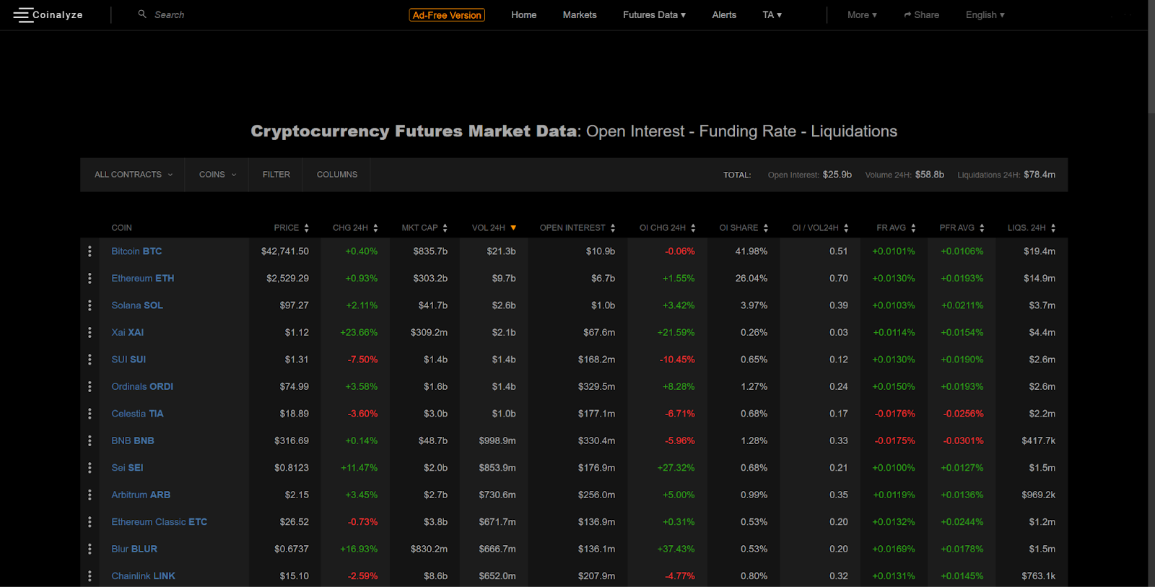
Task: Open the SUI SUI link
Action: (x=128, y=360)
